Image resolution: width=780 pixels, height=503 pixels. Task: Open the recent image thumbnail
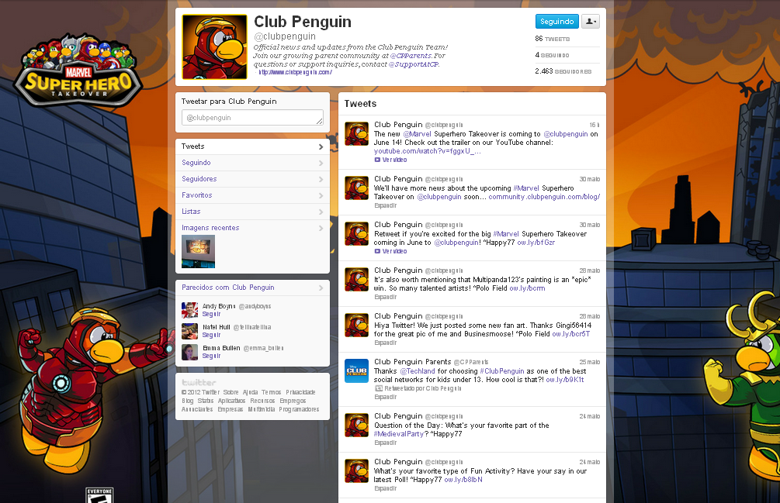point(199,252)
